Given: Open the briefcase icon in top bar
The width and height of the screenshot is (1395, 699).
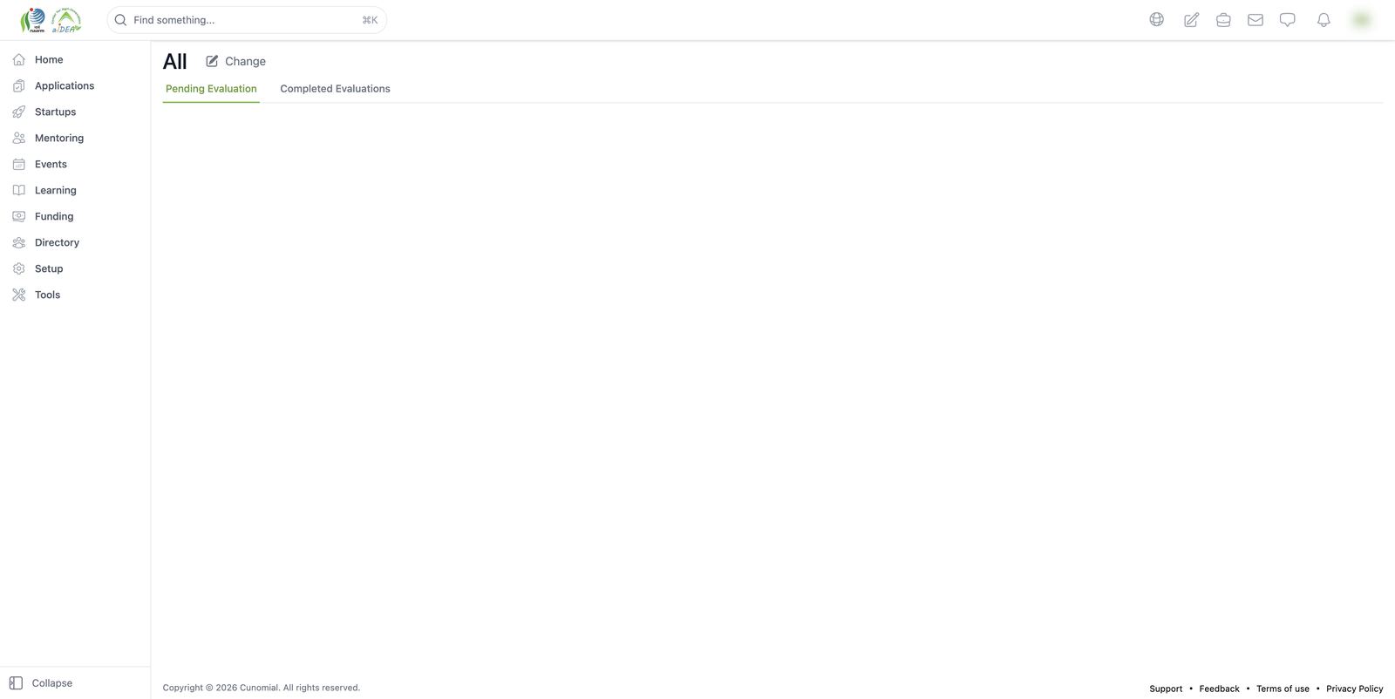Looking at the screenshot, I should (1223, 19).
